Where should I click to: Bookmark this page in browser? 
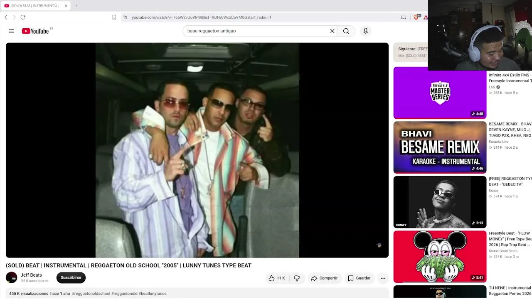[x=114, y=17]
